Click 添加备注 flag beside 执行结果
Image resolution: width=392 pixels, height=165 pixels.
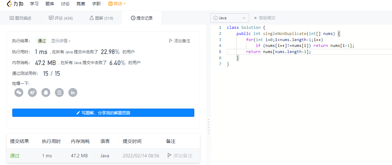[180, 41]
